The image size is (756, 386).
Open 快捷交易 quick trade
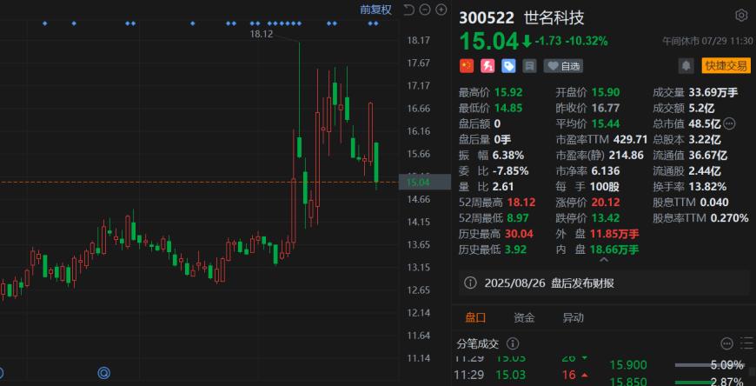726,65
